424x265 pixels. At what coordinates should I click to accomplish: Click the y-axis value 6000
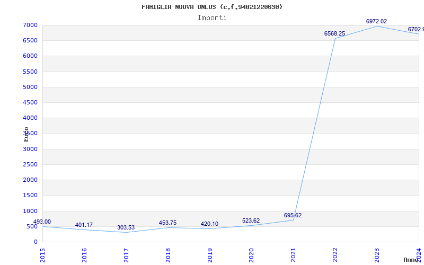tap(30, 56)
